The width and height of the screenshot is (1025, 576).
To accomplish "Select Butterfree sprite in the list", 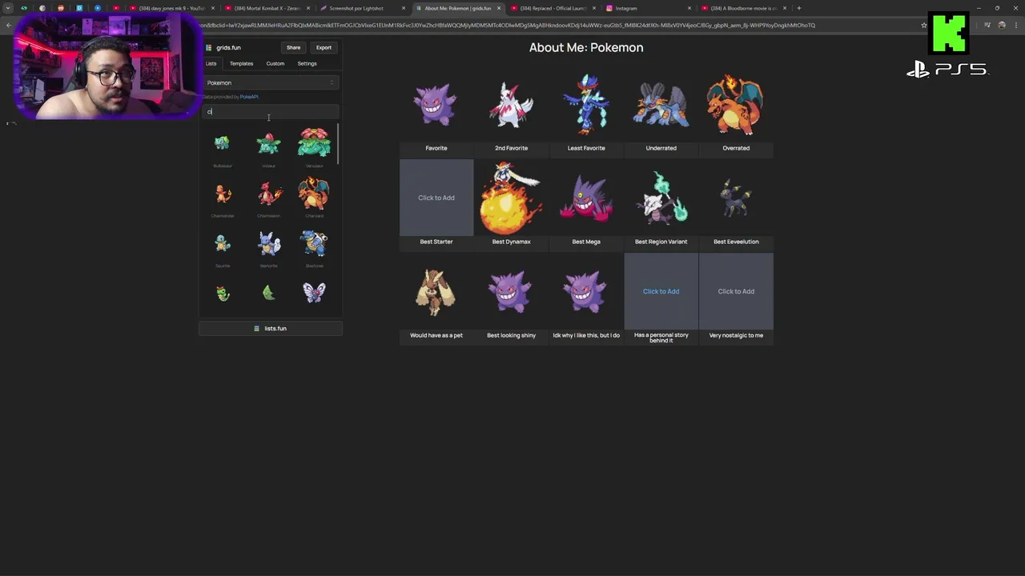I will point(314,292).
